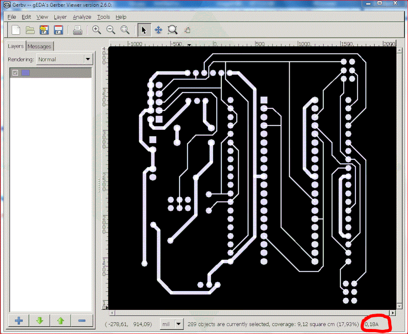Save the project with the floppy disk icon
Screen dimensions: 408x334
(58, 30)
